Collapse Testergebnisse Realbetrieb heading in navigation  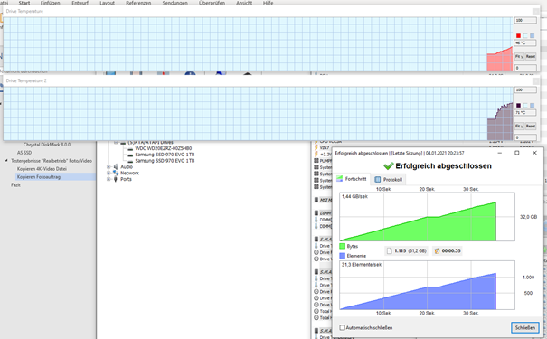(x=6, y=161)
